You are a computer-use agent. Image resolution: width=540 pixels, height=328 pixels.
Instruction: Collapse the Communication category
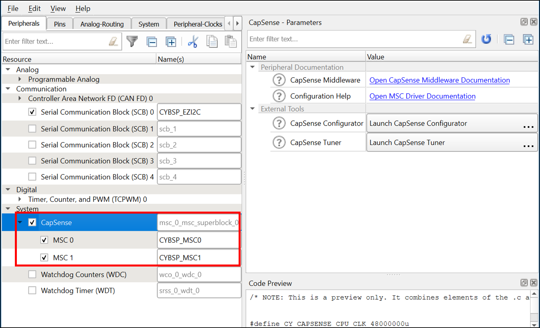coord(8,89)
